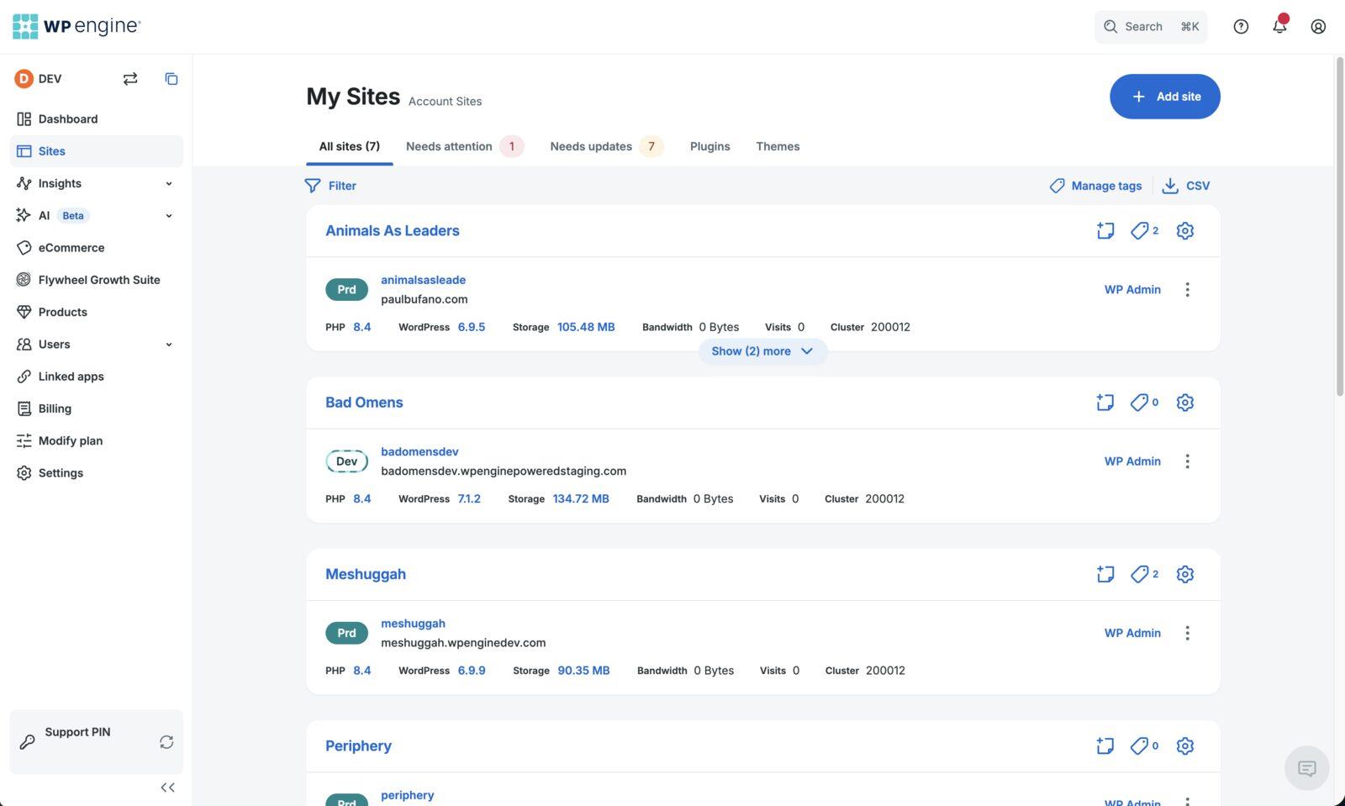Click the Add site button
The image size is (1345, 806).
pos(1164,97)
